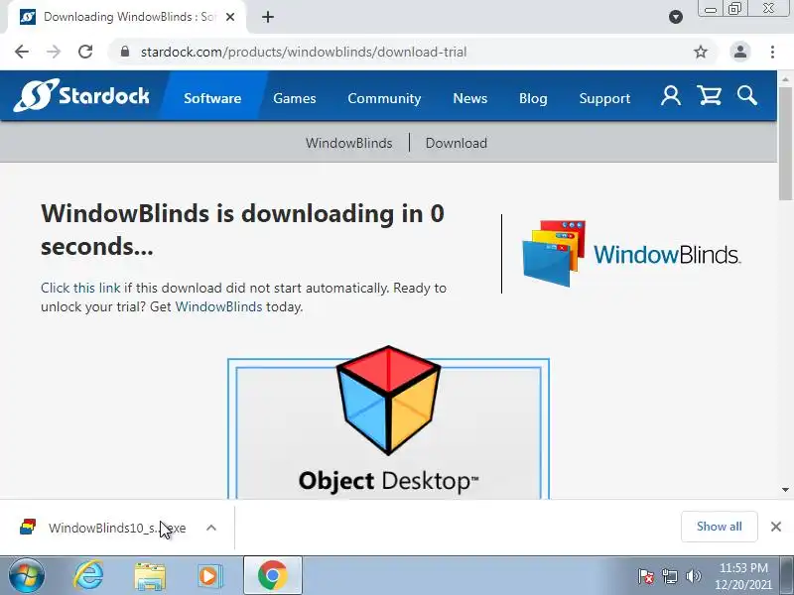794x595 pixels.
Task: Open the Stardock account user icon
Action: point(671,95)
